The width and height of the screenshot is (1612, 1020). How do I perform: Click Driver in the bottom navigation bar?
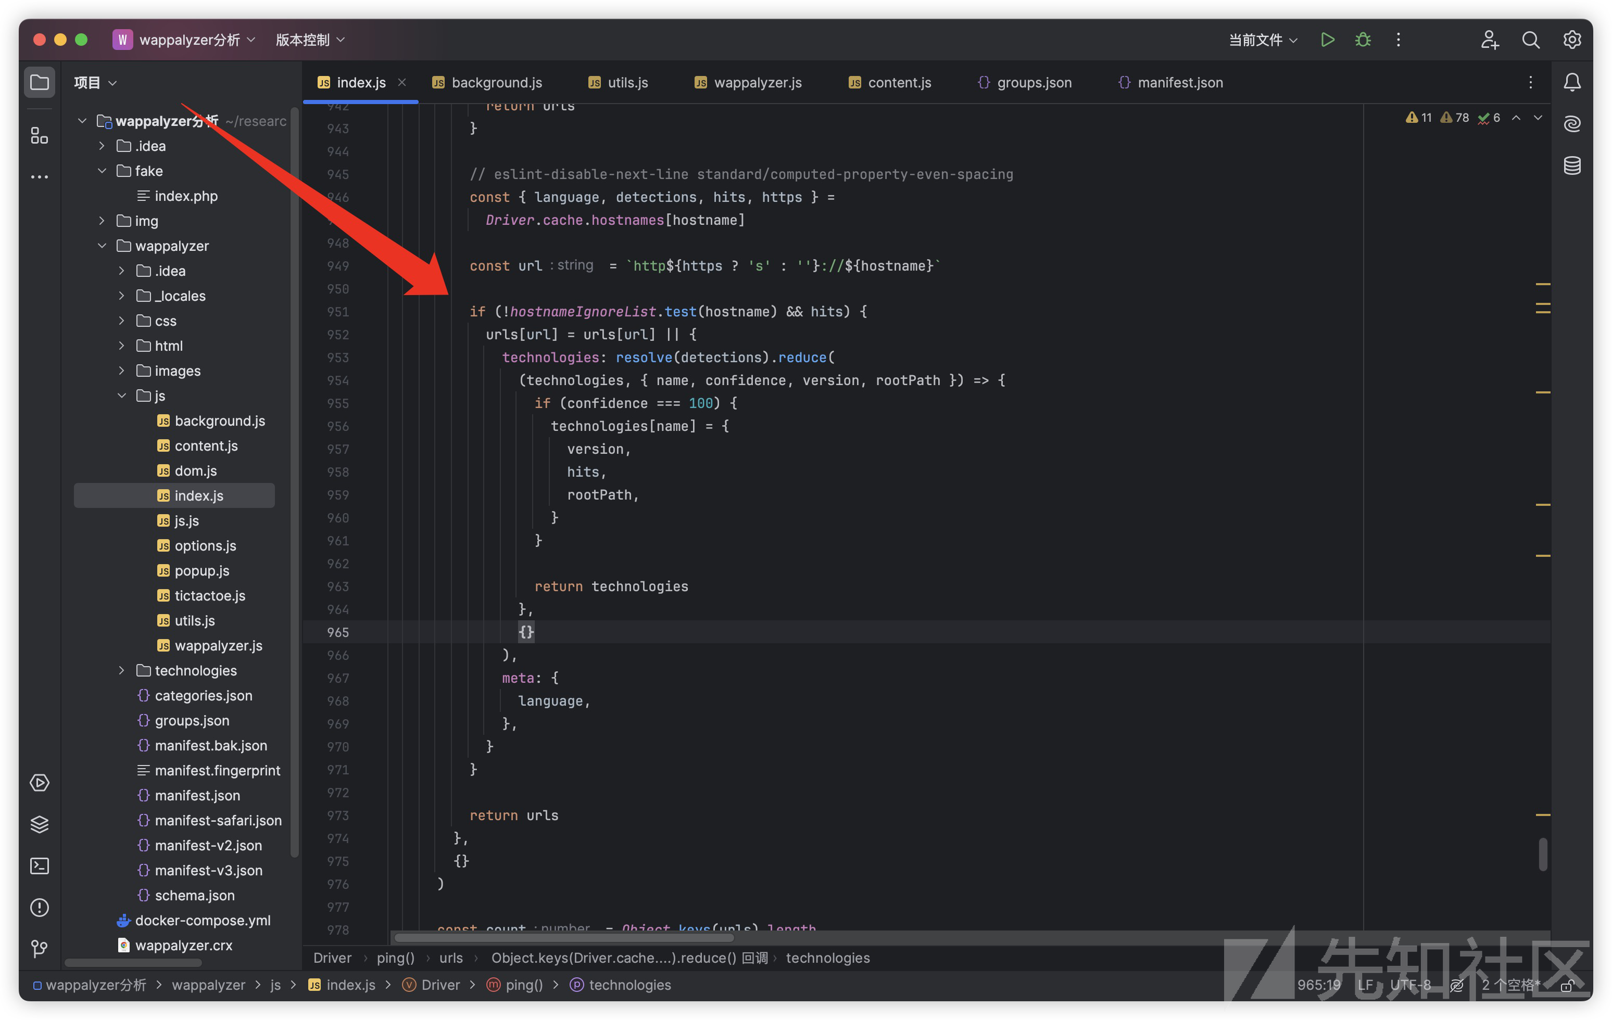pyautogui.click(x=431, y=985)
